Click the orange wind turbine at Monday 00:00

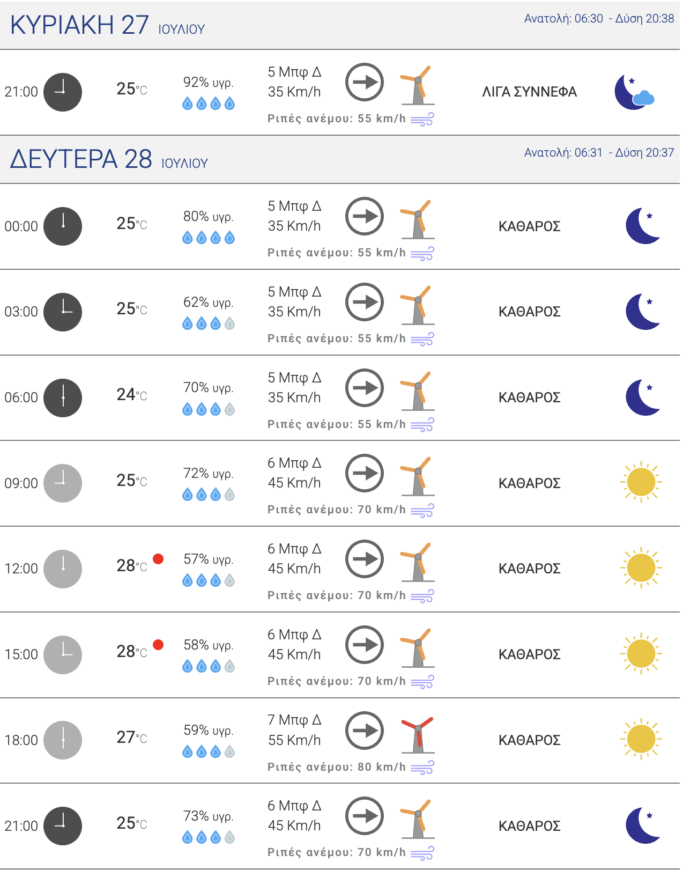tap(417, 220)
